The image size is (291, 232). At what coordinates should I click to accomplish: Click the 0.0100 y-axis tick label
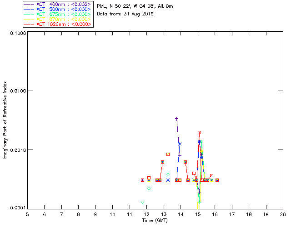click(x=18, y=91)
